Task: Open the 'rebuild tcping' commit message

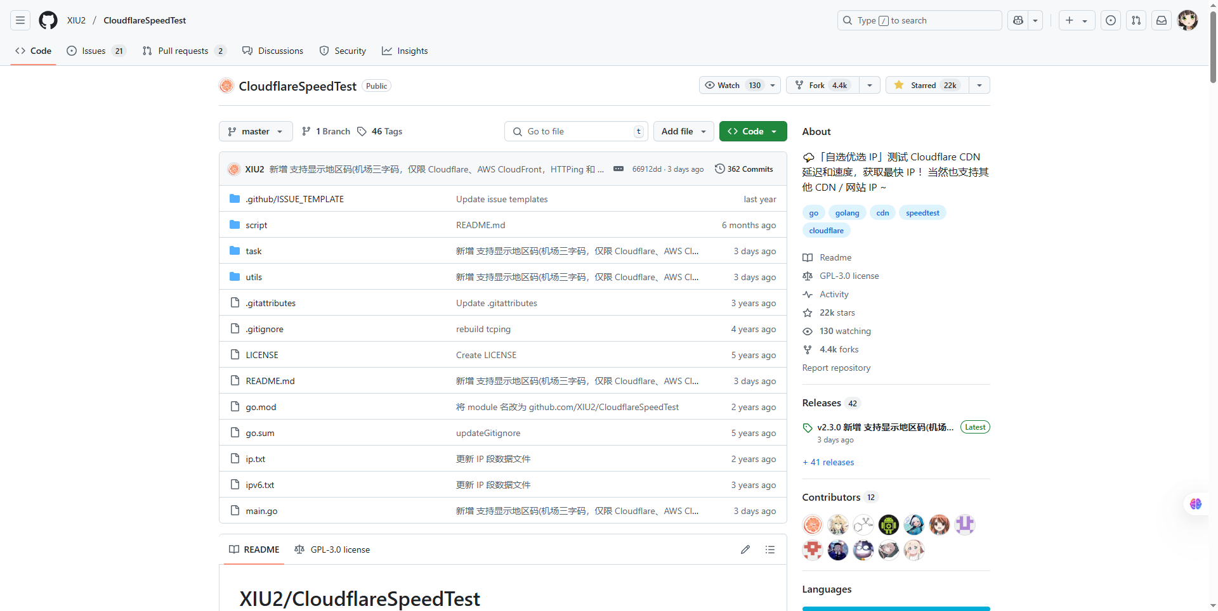Action: (483, 329)
